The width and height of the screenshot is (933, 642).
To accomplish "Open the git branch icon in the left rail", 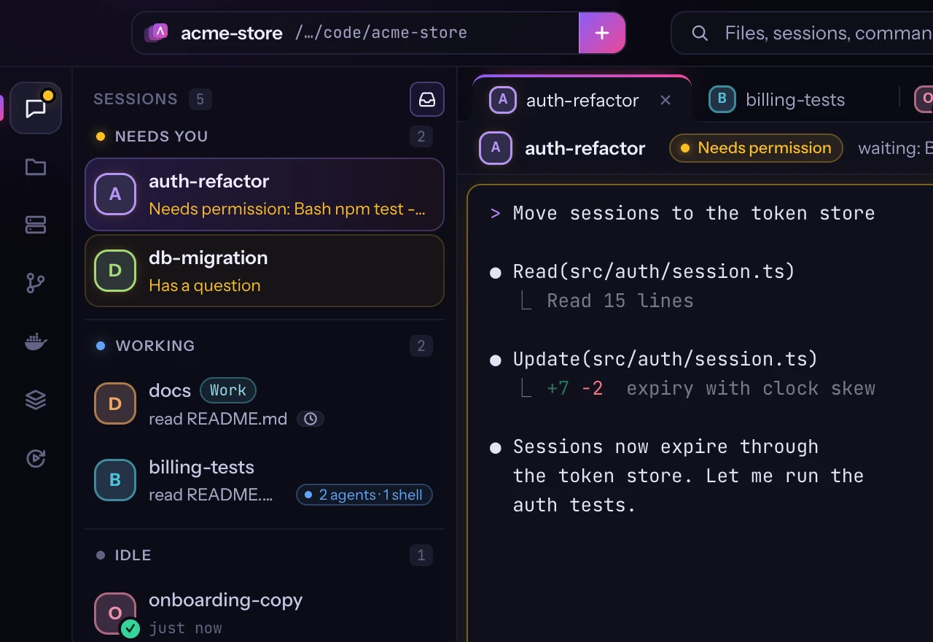I will click(x=36, y=283).
